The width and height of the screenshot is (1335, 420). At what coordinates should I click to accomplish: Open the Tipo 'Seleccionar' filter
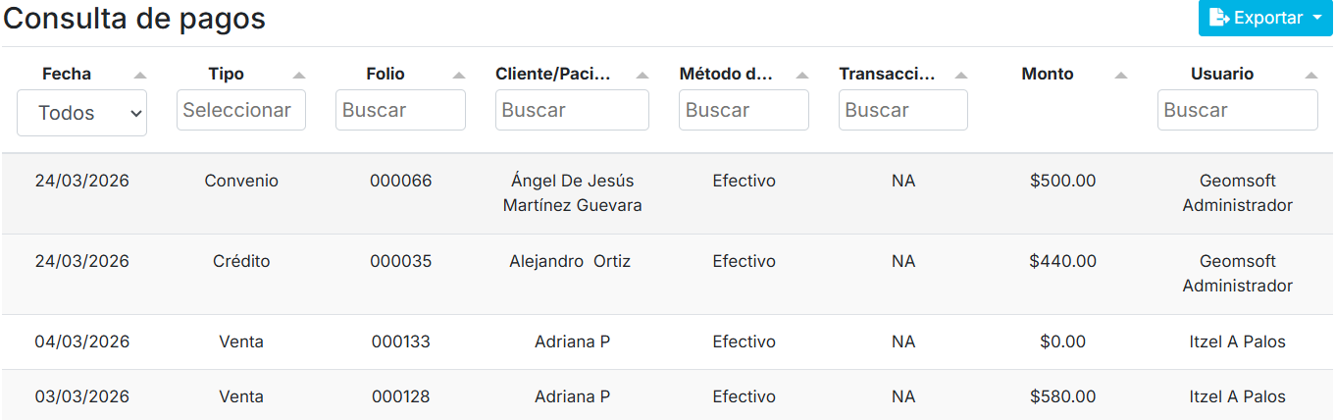(x=241, y=110)
